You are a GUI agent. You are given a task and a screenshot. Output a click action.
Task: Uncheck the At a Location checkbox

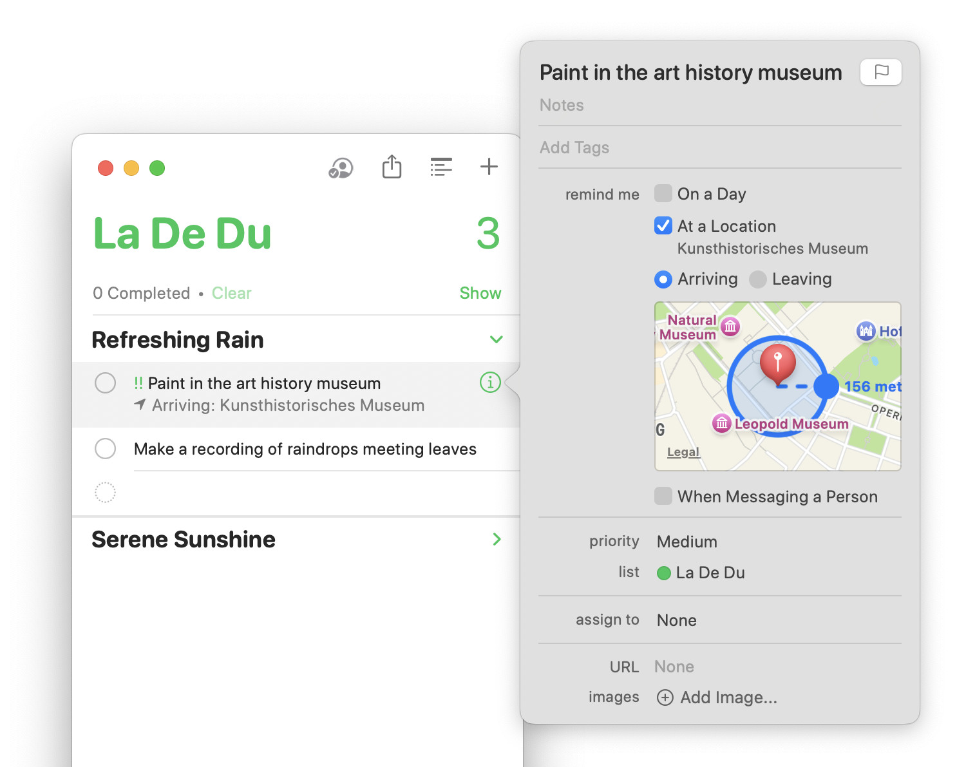[663, 225]
